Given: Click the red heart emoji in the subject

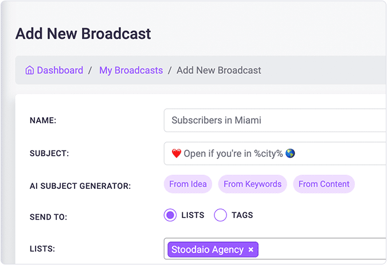Looking at the screenshot, I should pos(177,153).
